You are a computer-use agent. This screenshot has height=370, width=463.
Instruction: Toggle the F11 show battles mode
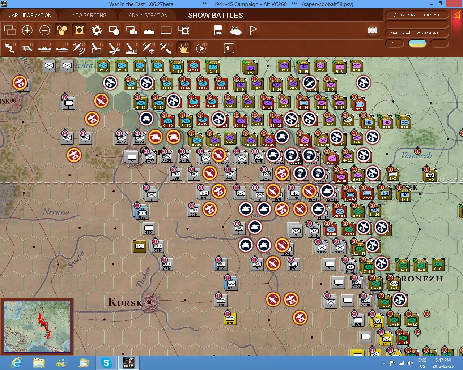(183, 48)
